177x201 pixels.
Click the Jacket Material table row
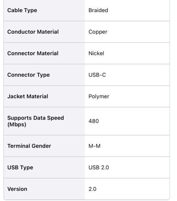coord(87,96)
